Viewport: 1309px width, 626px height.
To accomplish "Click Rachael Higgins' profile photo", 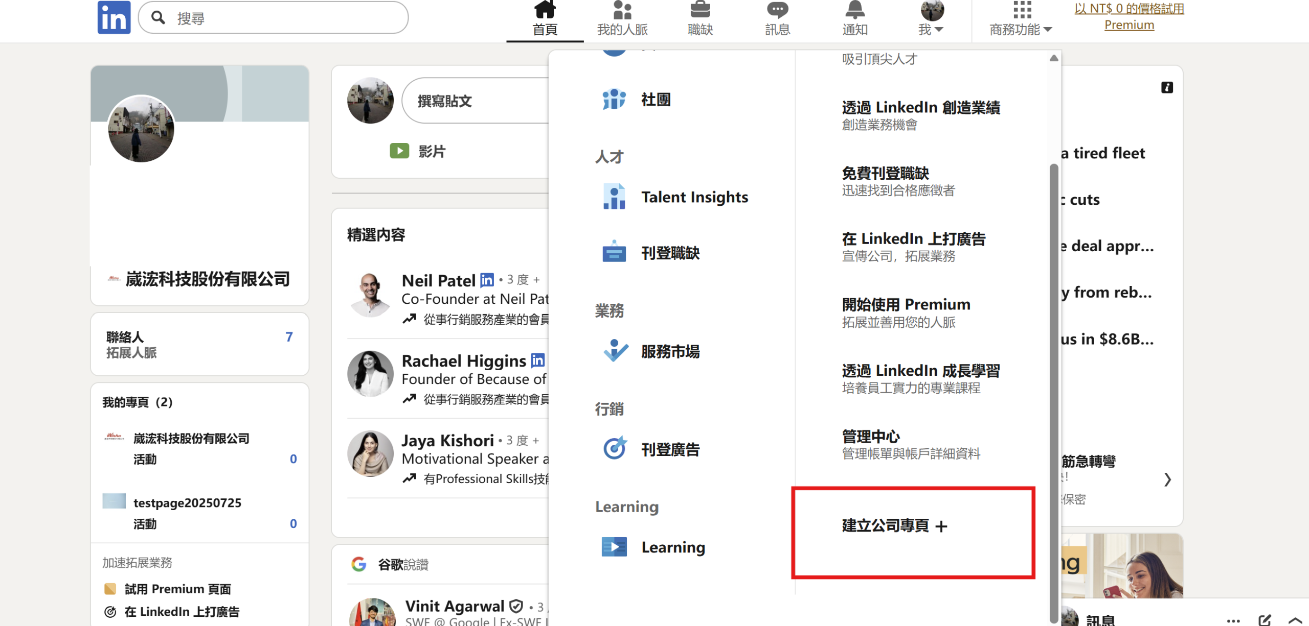I will pos(370,374).
